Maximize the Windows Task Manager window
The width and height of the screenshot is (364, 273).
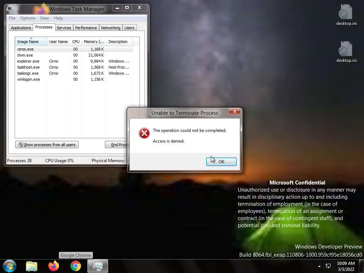(x=127, y=8)
